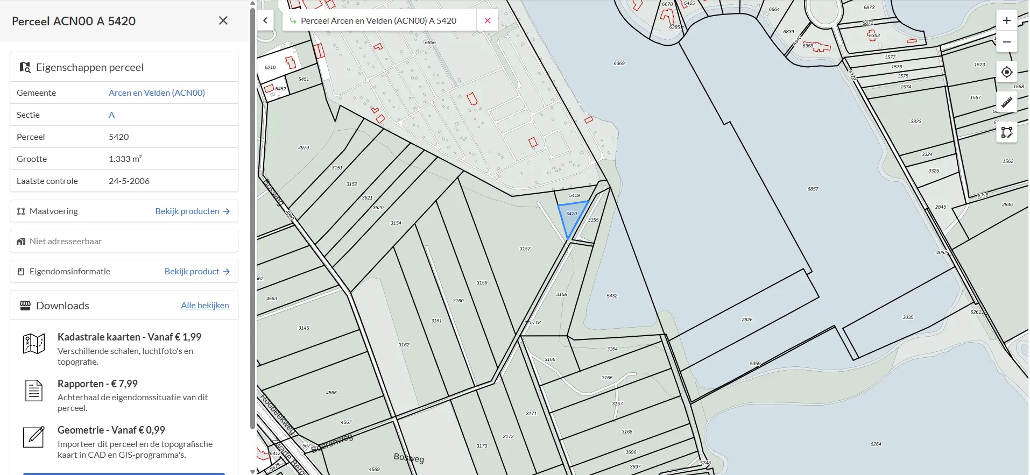View Eigendomsinformatie product
Viewport: 1030px width, 475px height.
197,271
